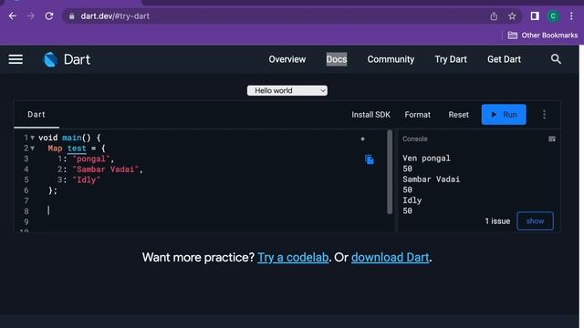This screenshot has height=328, width=584.
Task: Click Sambar Vadai in console output
Action: coord(431,179)
